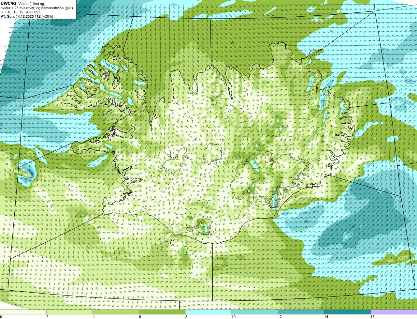Click the legend scale label '0'
The height and width of the screenshot is (319, 417).
pyautogui.click(x=1, y=317)
